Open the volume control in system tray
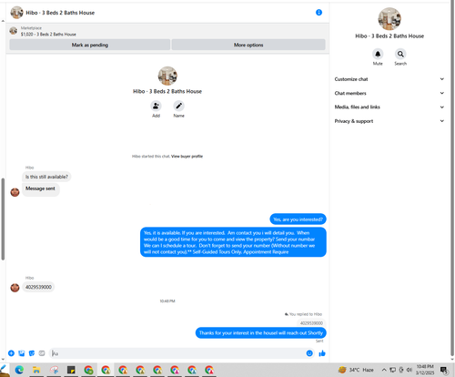455x377 pixels. (409, 370)
